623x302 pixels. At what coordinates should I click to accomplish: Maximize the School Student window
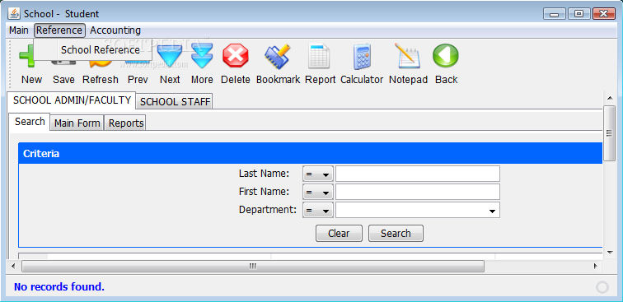click(578, 14)
